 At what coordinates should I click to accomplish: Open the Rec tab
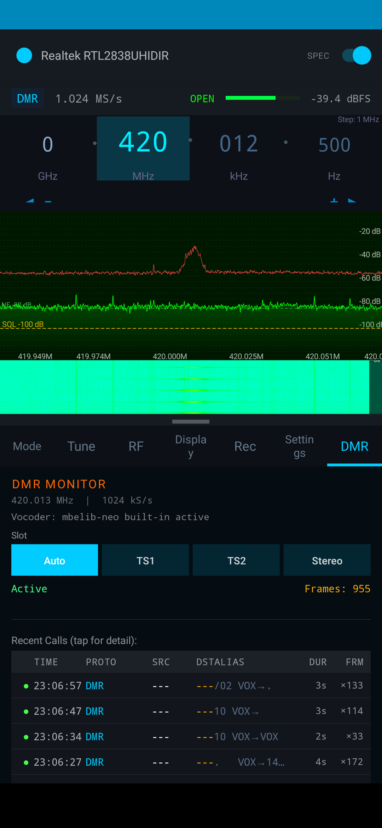coord(245,446)
